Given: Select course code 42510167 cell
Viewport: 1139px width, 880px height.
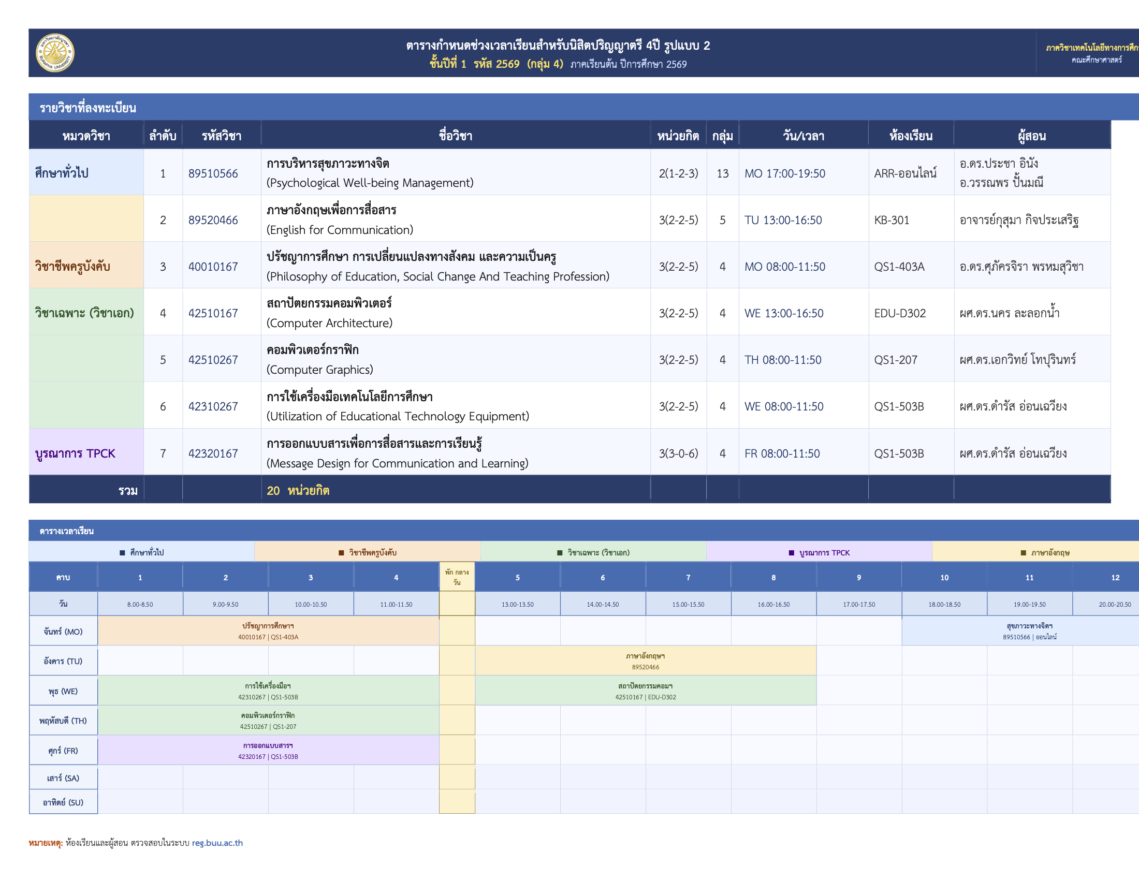Looking at the screenshot, I should click(222, 313).
